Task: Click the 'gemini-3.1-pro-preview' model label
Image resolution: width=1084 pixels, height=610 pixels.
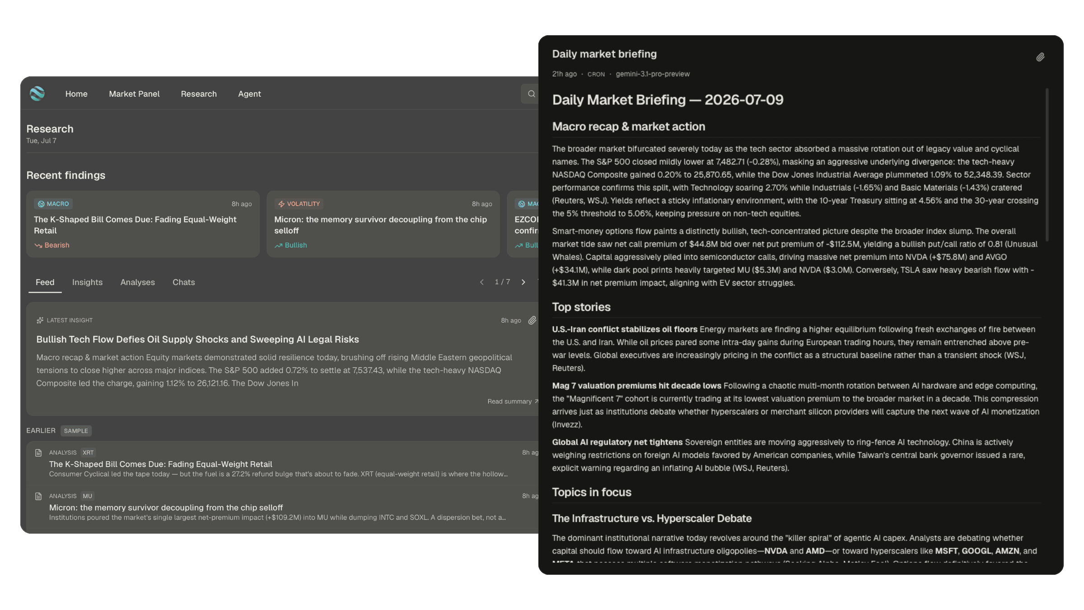Action: tap(653, 74)
